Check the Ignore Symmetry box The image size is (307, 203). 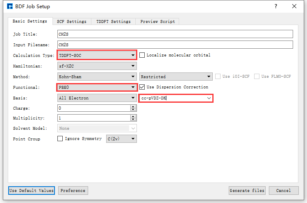60,139
